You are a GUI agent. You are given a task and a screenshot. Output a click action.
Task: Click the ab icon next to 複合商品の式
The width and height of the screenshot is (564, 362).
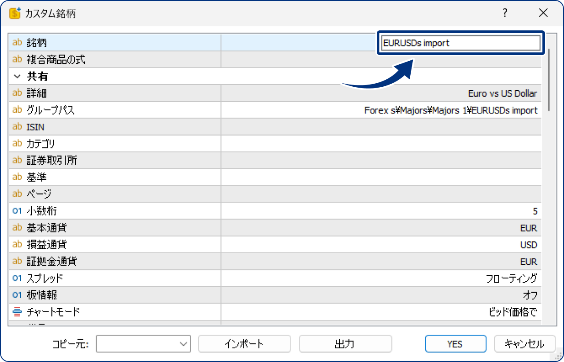pyautogui.click(x=17, y=59)
